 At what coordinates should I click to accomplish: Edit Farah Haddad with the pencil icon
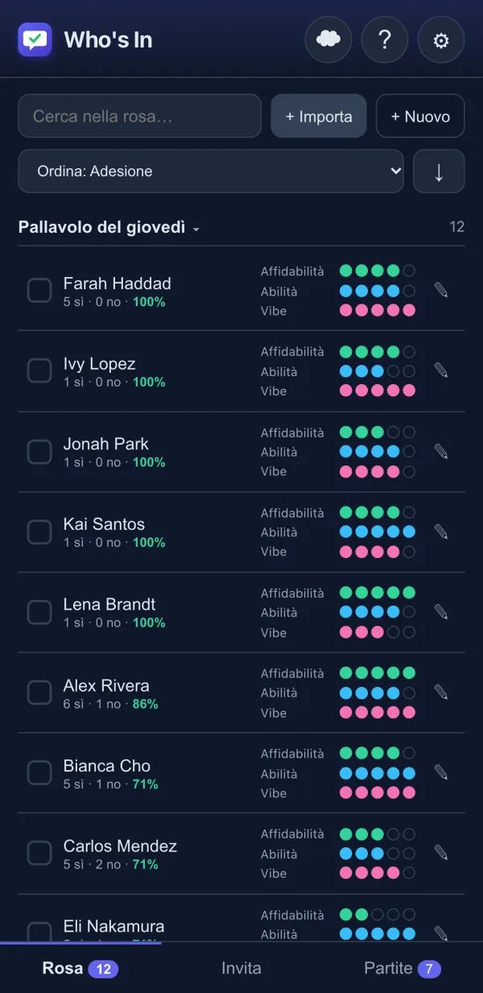tap(441, 290)
